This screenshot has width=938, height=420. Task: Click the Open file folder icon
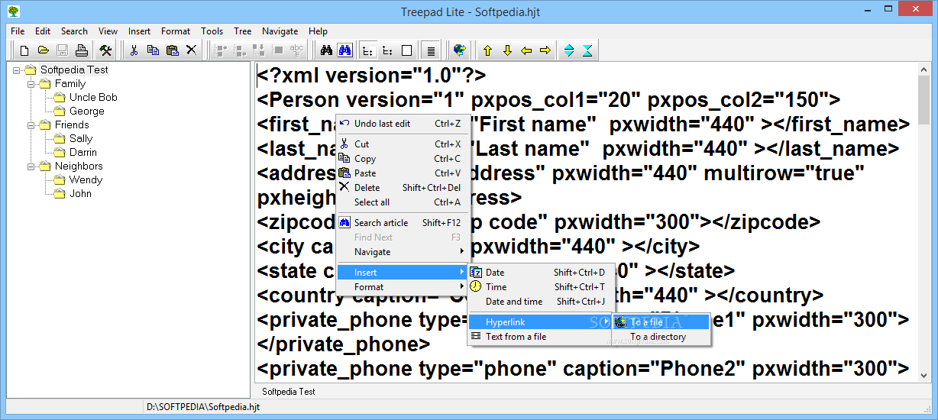(44, 50)
